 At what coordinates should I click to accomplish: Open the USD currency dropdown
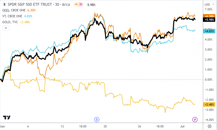coord(209,4)
